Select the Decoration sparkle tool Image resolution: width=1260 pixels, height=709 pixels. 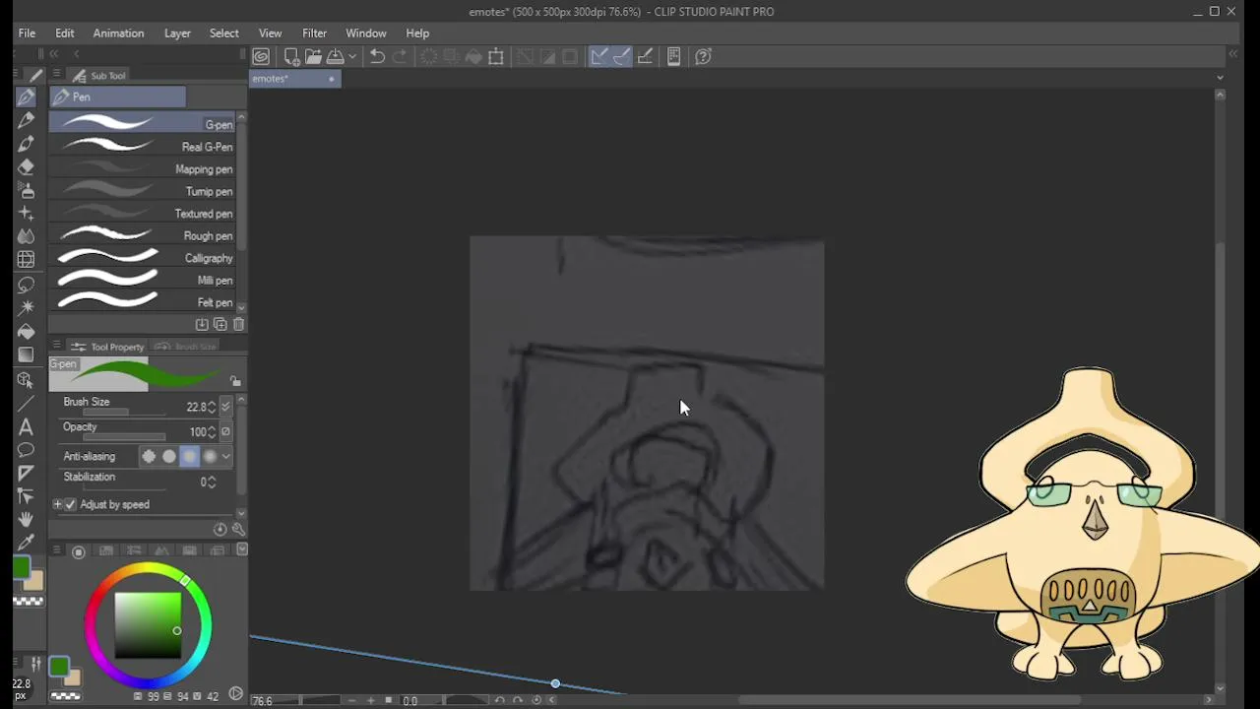(27, 214)
